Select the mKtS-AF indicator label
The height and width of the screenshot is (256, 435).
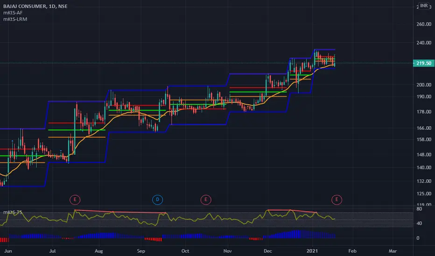coord(13,13)
